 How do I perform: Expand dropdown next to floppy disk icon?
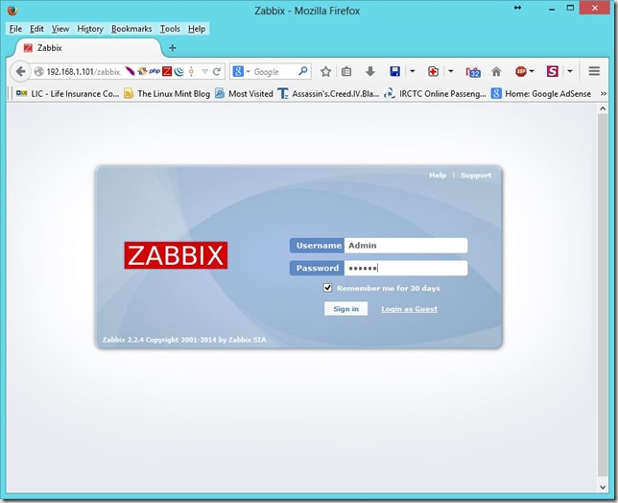pyautogui.click(x=413, y=71)
